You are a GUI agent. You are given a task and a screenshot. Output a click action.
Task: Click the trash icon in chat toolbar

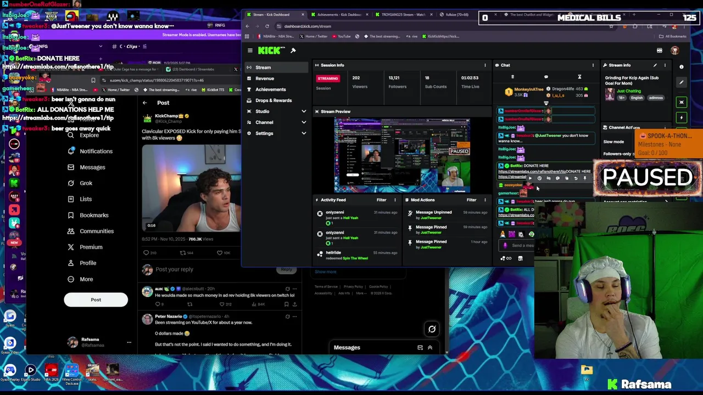click(512, 77)
